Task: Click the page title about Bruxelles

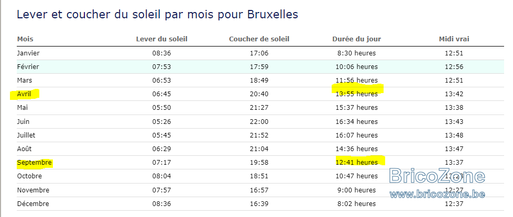Action: click(x=157, y=15)
